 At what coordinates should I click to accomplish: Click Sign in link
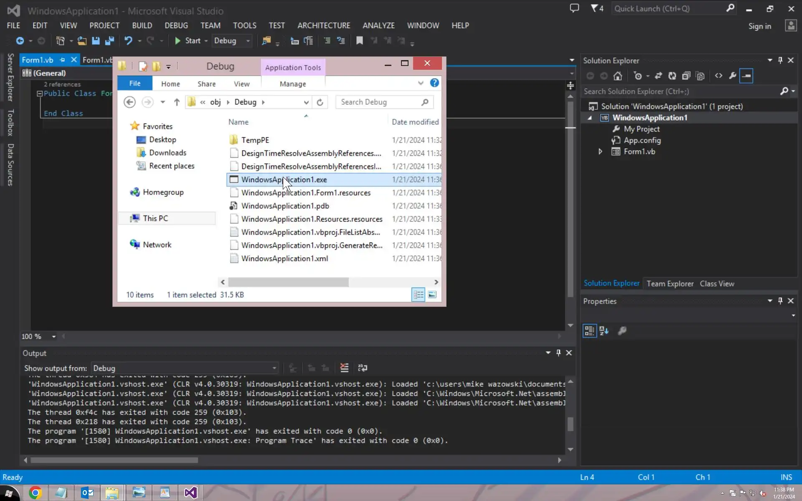[x=759, y=26]
